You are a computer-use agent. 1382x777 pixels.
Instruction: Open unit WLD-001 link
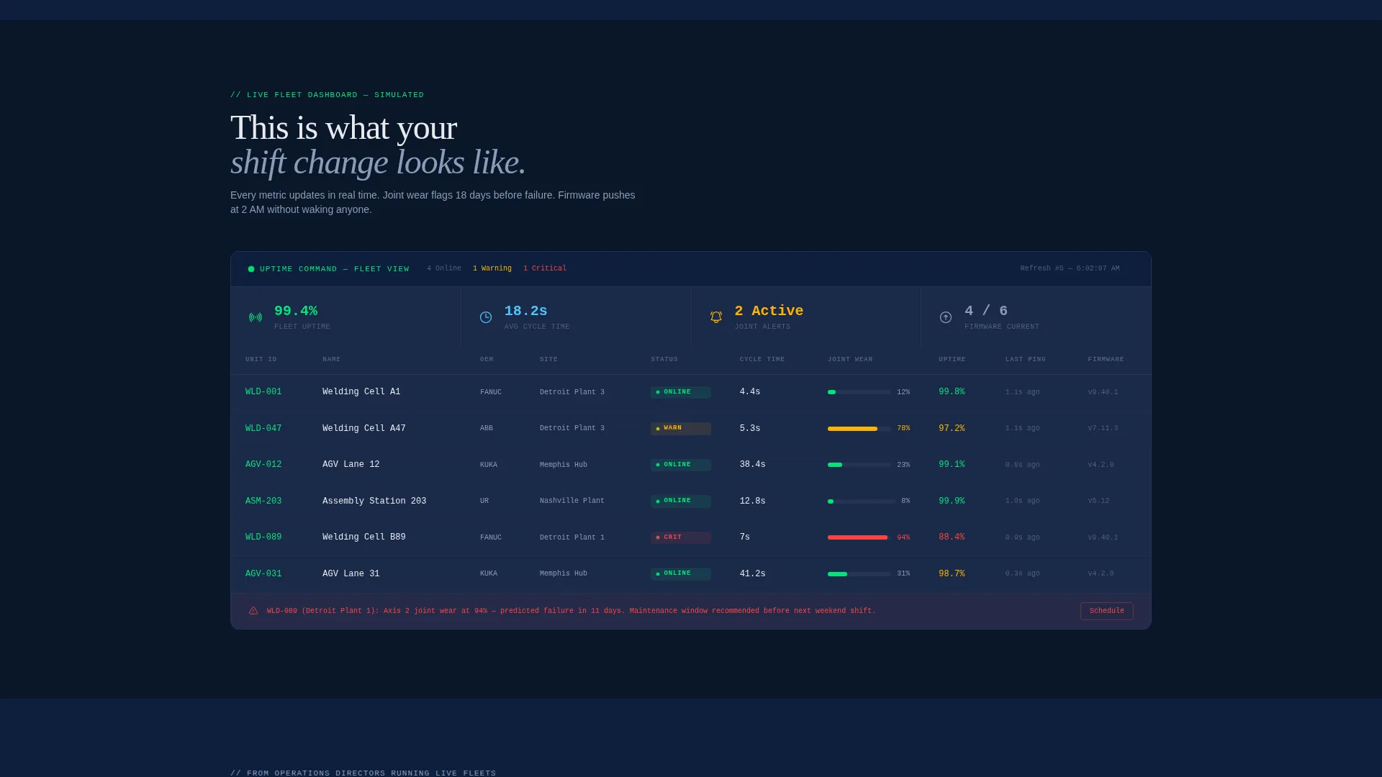pyautogui.click(x=263, y=392)
